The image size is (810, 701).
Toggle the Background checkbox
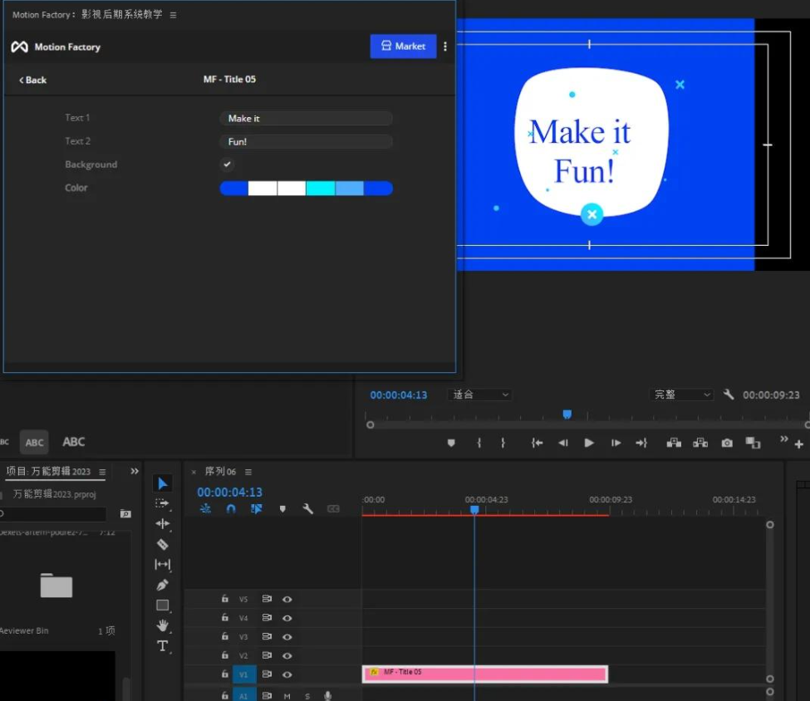point(227,164)
